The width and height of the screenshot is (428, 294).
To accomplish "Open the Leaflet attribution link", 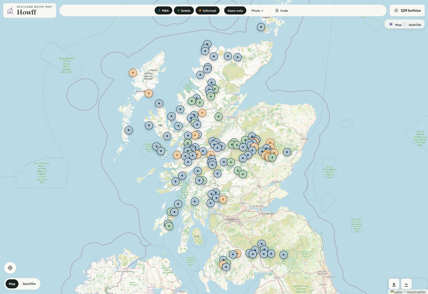I will tap(396, 292).
